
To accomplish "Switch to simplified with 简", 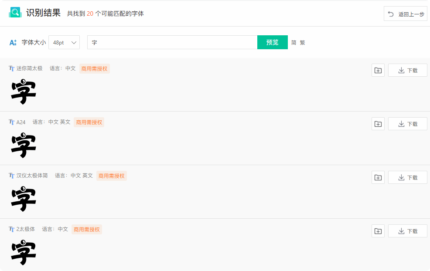I will click(293, 42).
